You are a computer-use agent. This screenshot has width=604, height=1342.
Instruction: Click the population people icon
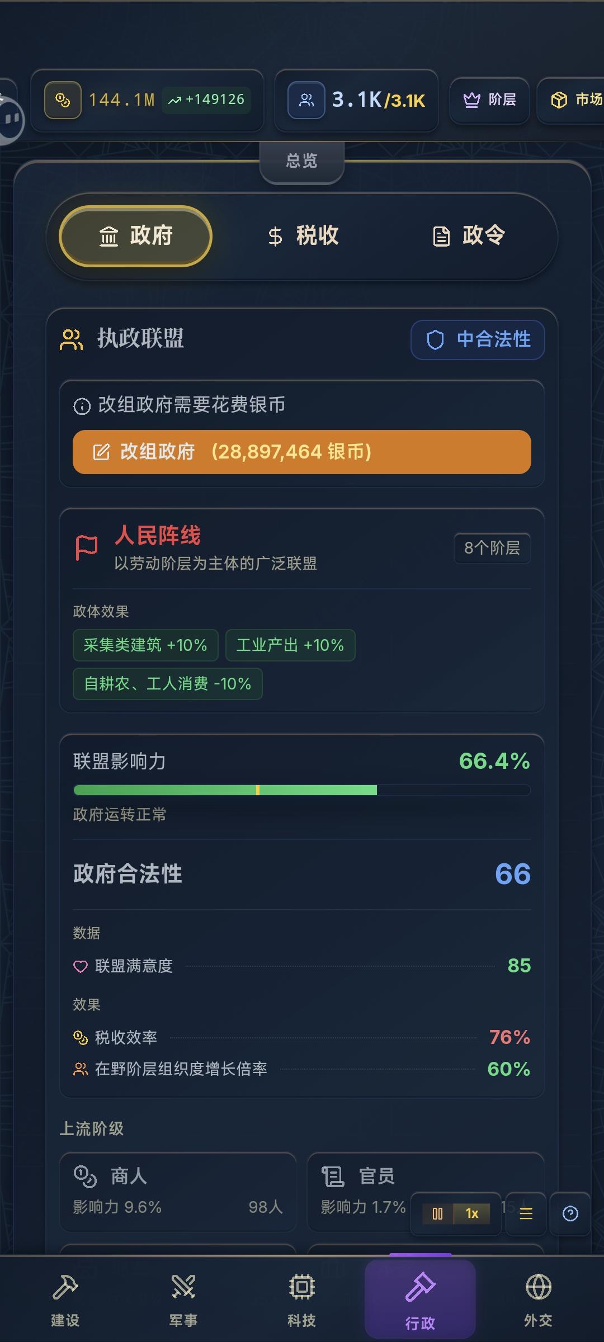306,101
